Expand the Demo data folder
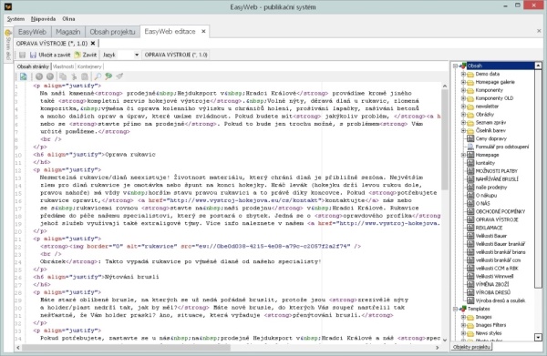Image resolution: width=547 pixels, height=356 pixels. click(x=463, y=74)
